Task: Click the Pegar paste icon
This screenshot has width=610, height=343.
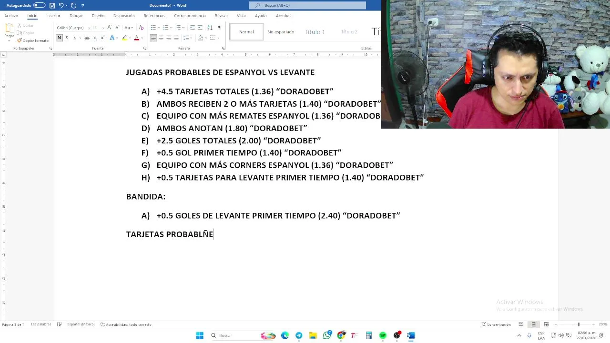Action: pyautogui.click(x=9, y=29)
